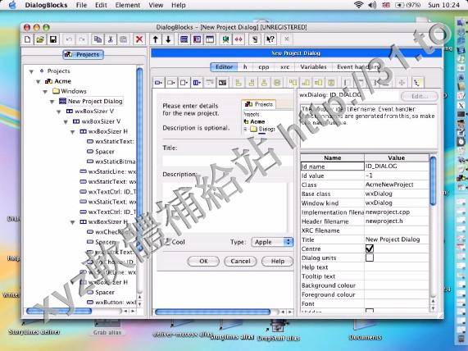This screenshot has height=351, width=468.
Task: Align centre horizontally using second yellow icon
Action: pos(252,83)
